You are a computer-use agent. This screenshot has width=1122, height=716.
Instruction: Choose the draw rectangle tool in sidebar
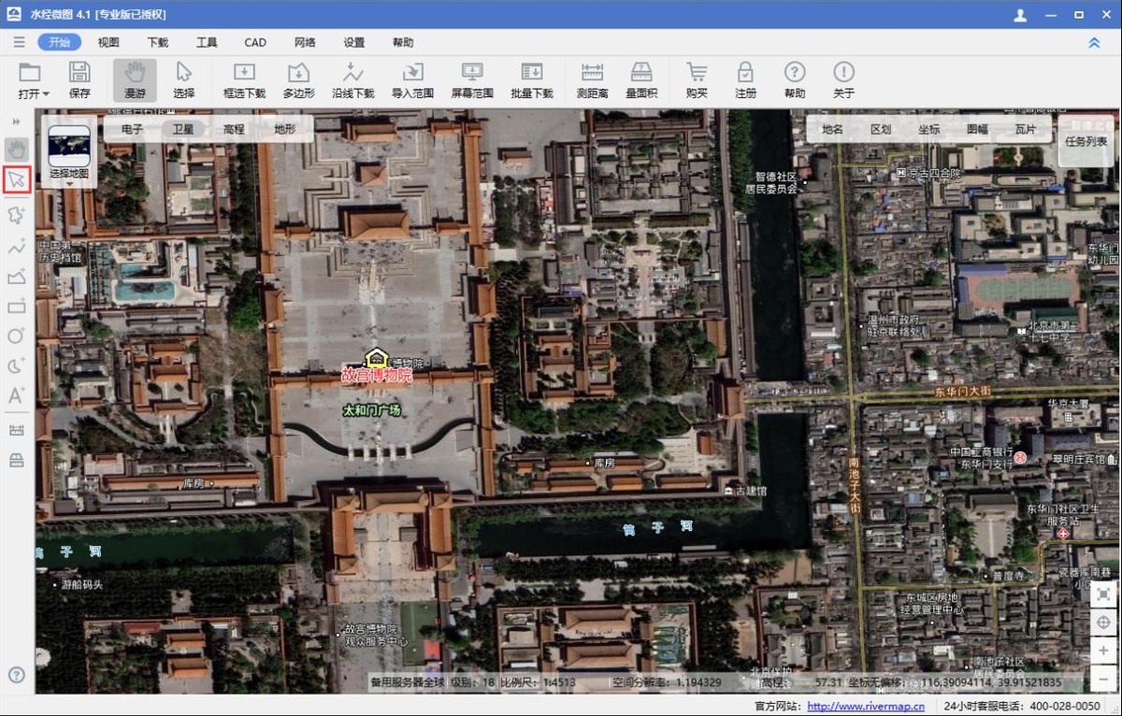tap(17, 306)
